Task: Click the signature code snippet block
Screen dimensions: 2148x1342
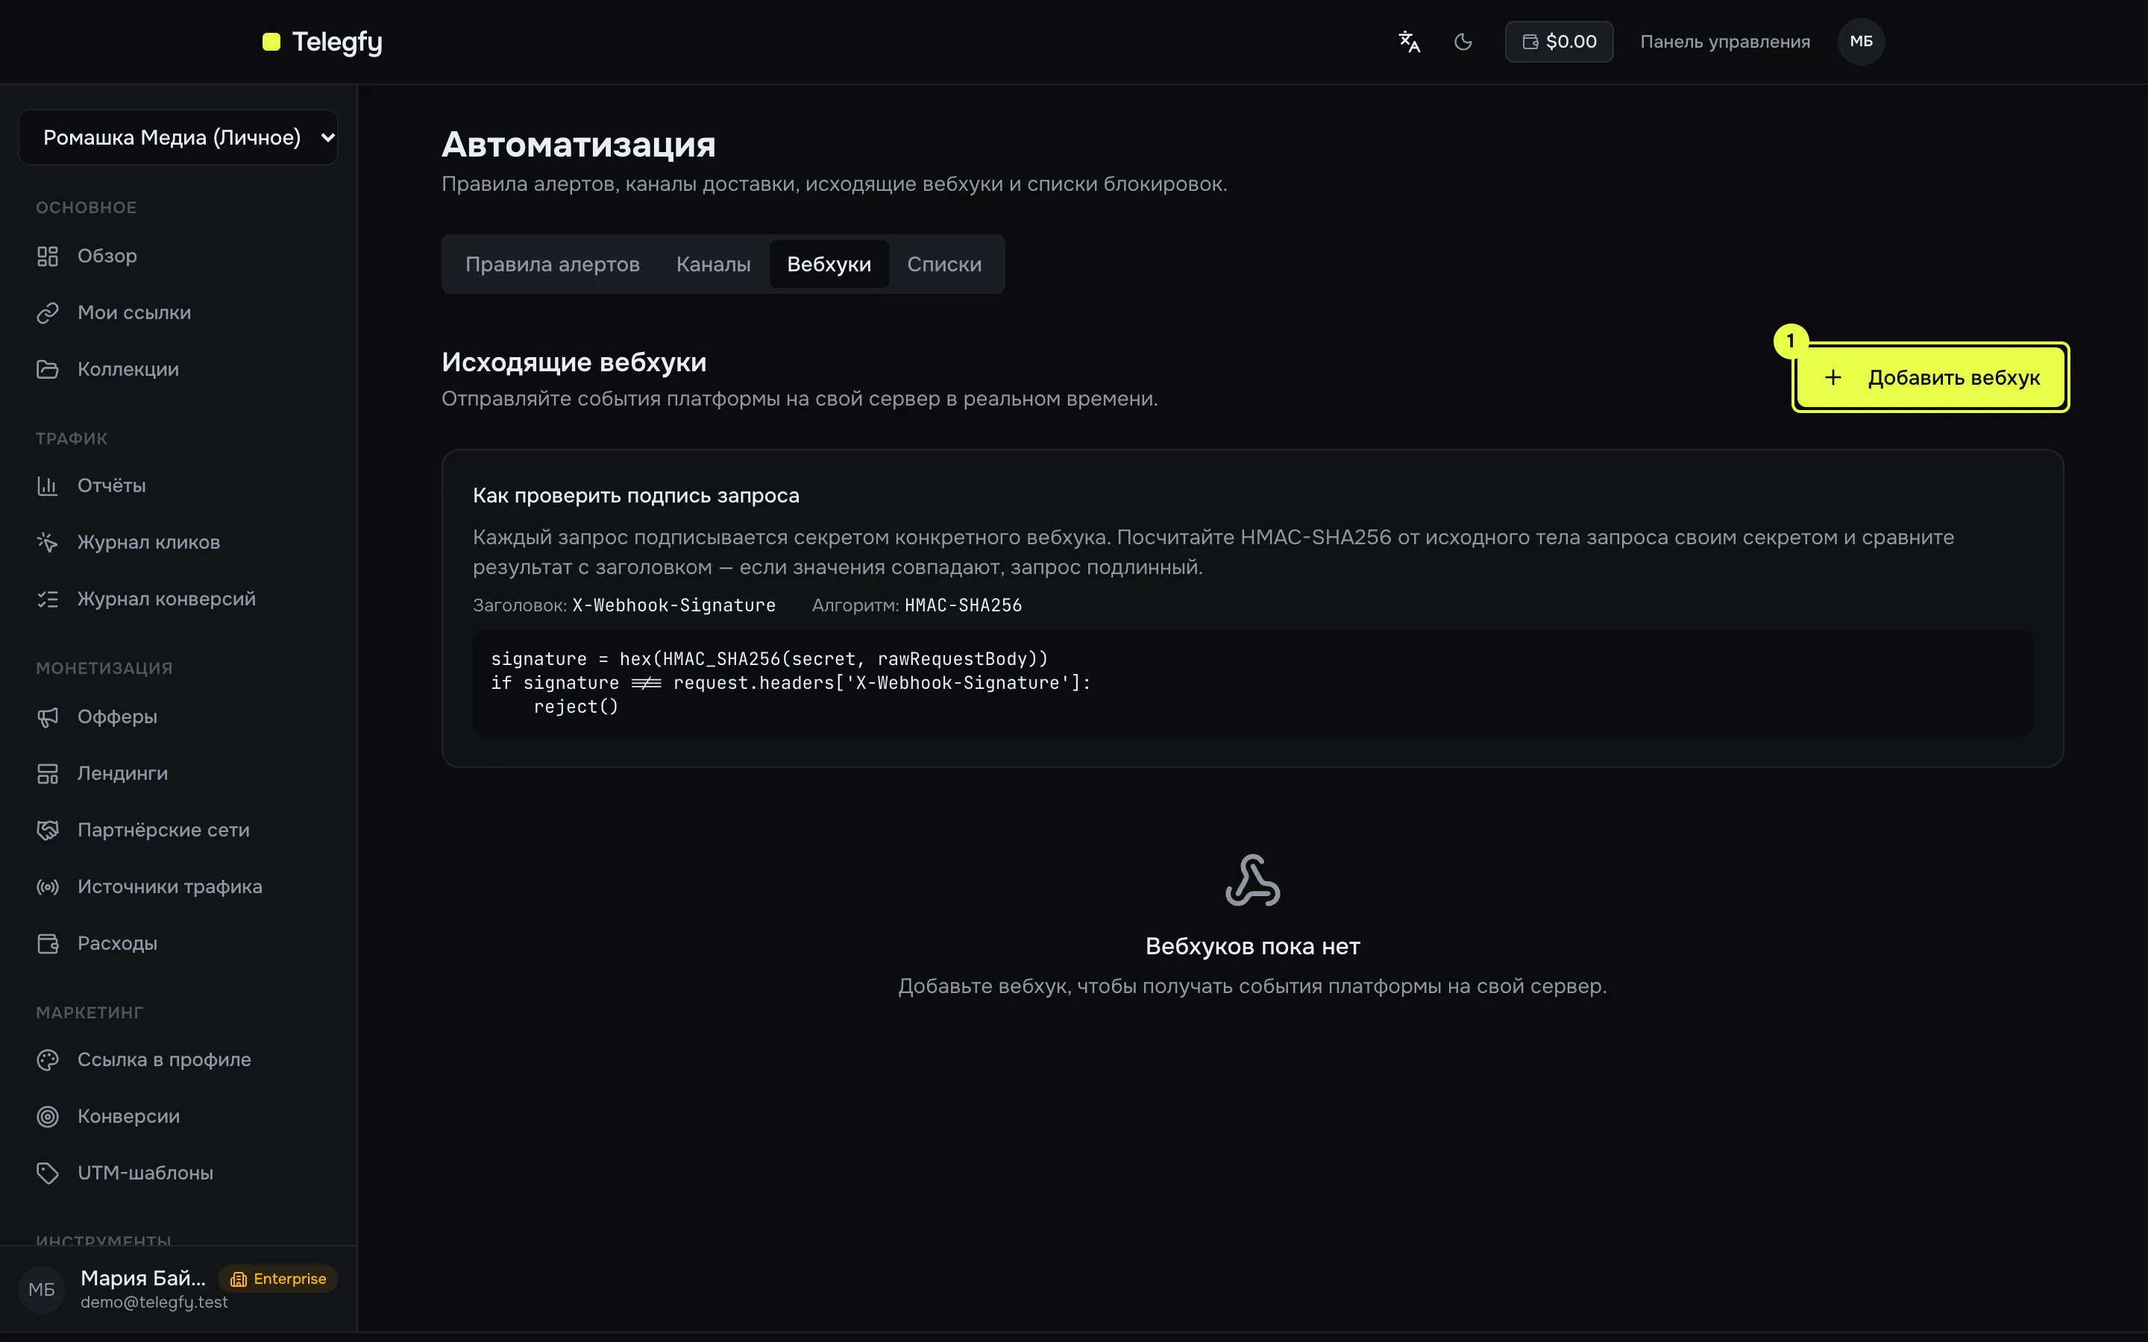Action: 1252,682
